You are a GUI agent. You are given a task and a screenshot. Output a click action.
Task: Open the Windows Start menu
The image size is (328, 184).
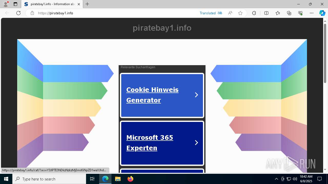tap(6, 179)
